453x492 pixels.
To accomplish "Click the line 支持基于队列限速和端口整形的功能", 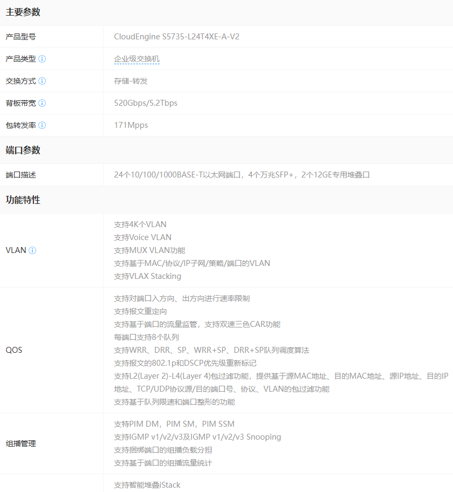I will pyautogui.click(x=174, y=402).
